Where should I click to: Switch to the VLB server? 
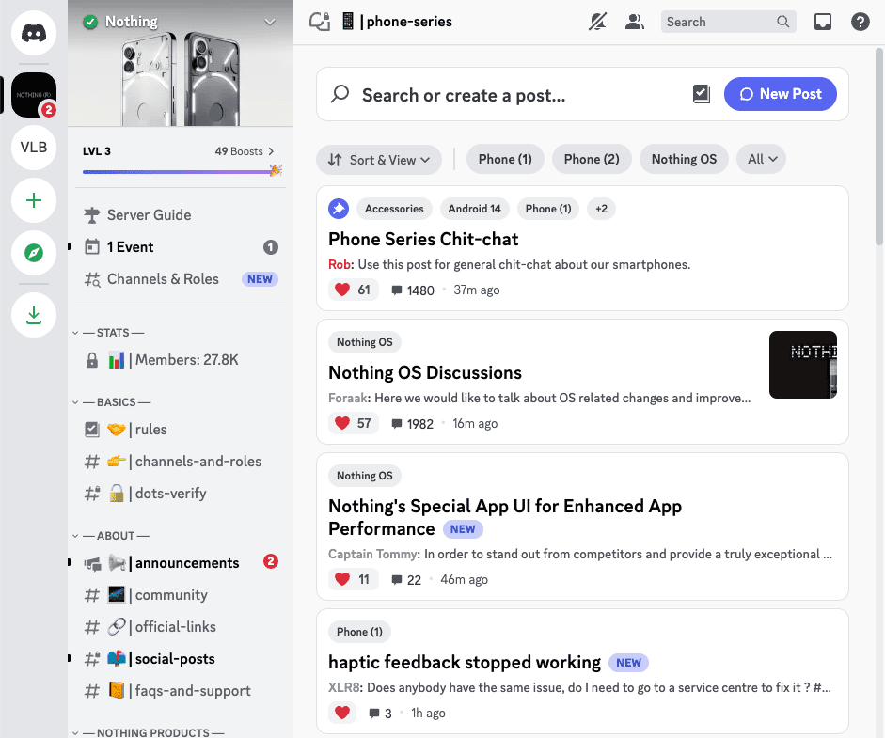point(34,149)
